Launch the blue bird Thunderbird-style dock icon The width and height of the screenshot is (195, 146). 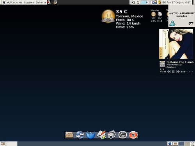pos(90,135)
